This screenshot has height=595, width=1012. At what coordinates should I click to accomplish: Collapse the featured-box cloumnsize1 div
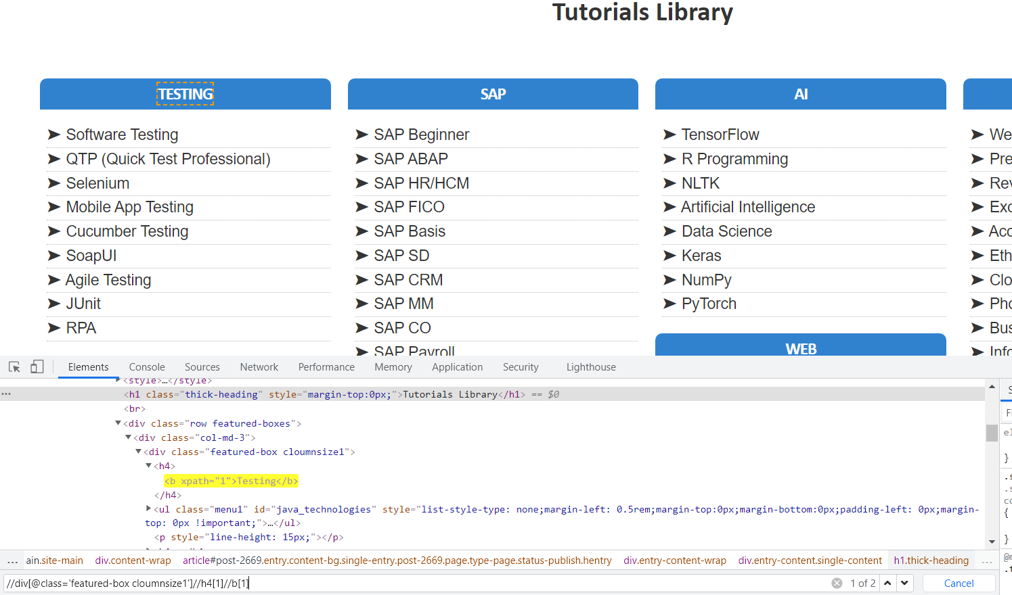(138, 452)
